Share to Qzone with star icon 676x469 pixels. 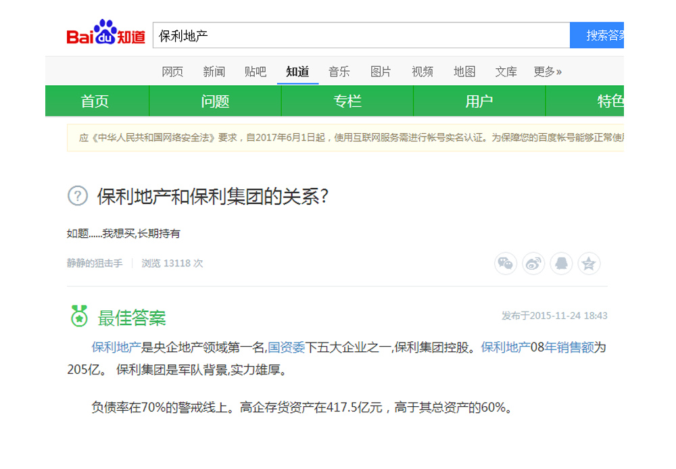click(x=589, y=264)
